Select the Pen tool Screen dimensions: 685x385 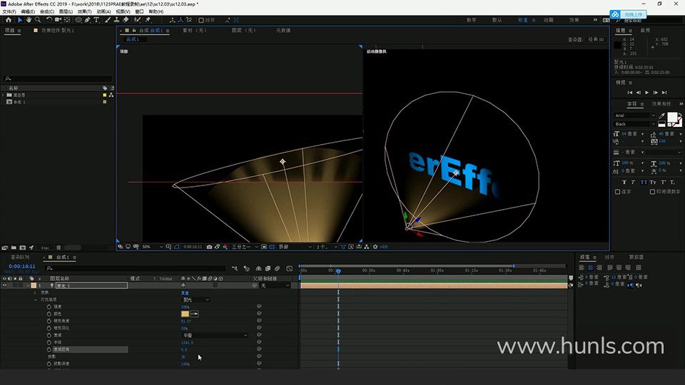pyautogui.click(x=87, y=20)
